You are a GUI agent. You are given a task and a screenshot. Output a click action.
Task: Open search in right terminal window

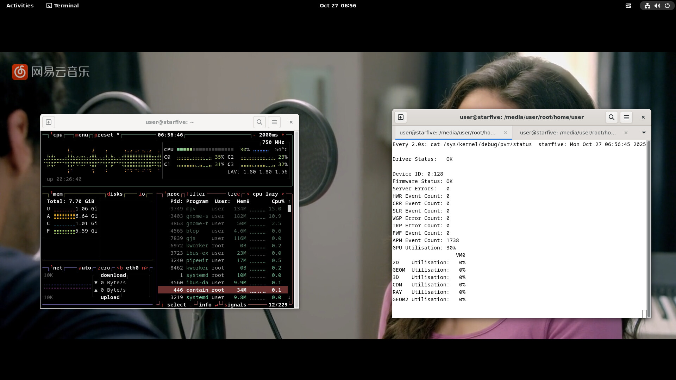point(611,117)
